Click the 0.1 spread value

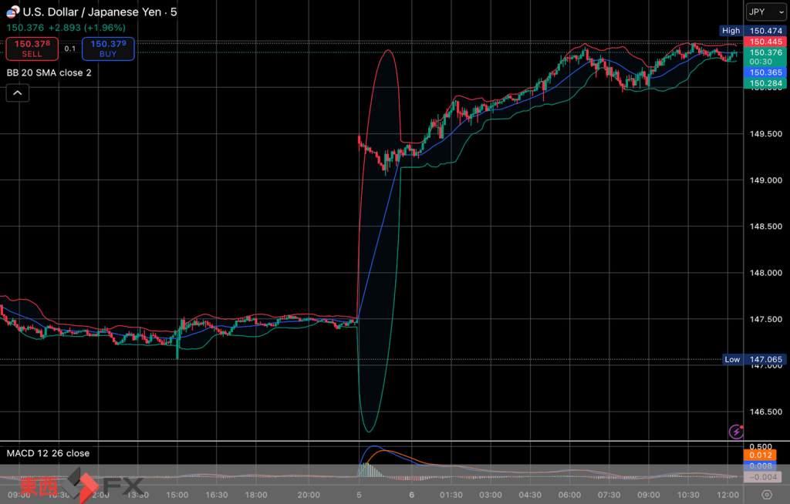pos(70,49)
